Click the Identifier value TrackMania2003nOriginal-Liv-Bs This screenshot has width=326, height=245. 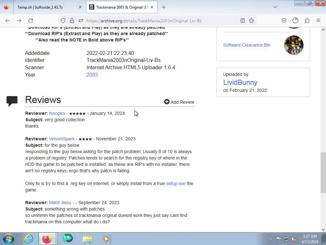click(x=124, y=60)
